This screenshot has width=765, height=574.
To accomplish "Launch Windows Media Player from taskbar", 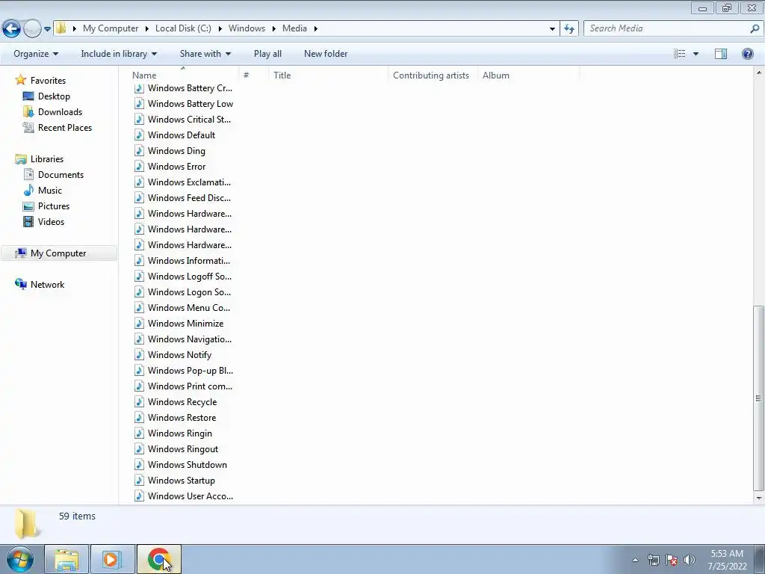I will tap(112, 559).
